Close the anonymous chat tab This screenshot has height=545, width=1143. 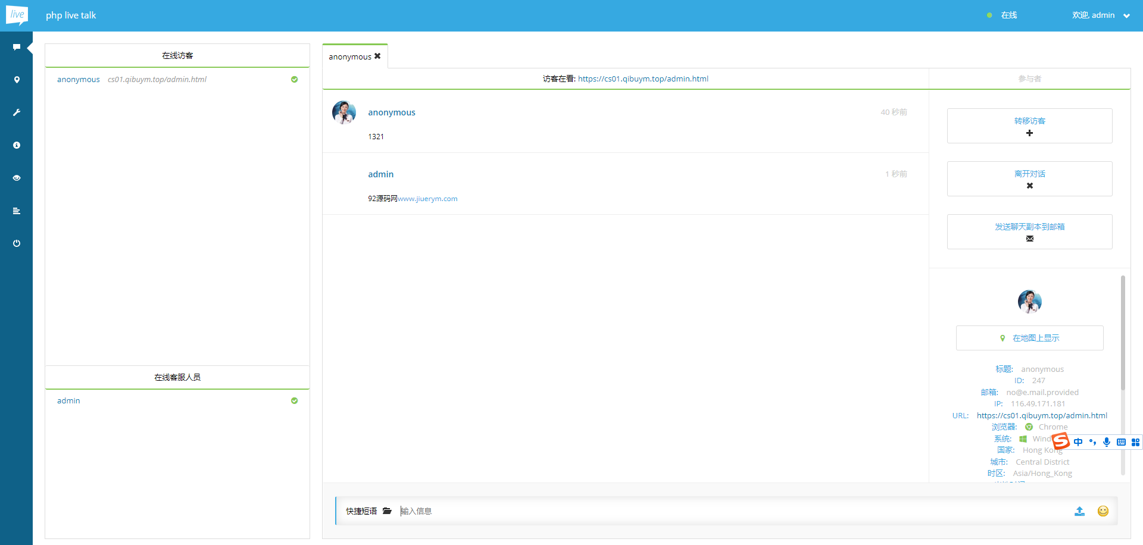[377, 56]
